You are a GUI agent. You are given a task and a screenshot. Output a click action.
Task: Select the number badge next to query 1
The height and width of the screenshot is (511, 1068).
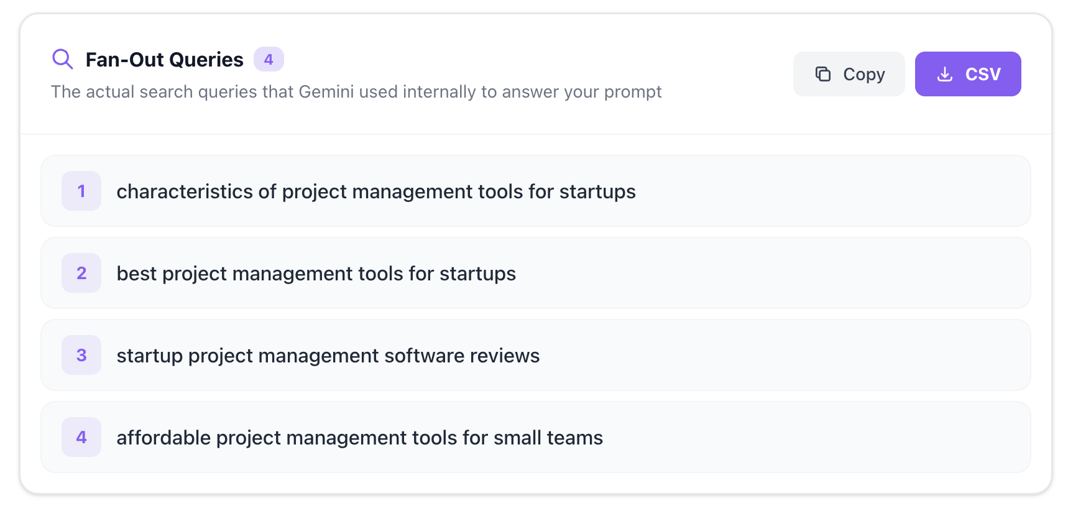tap(81, 191)
